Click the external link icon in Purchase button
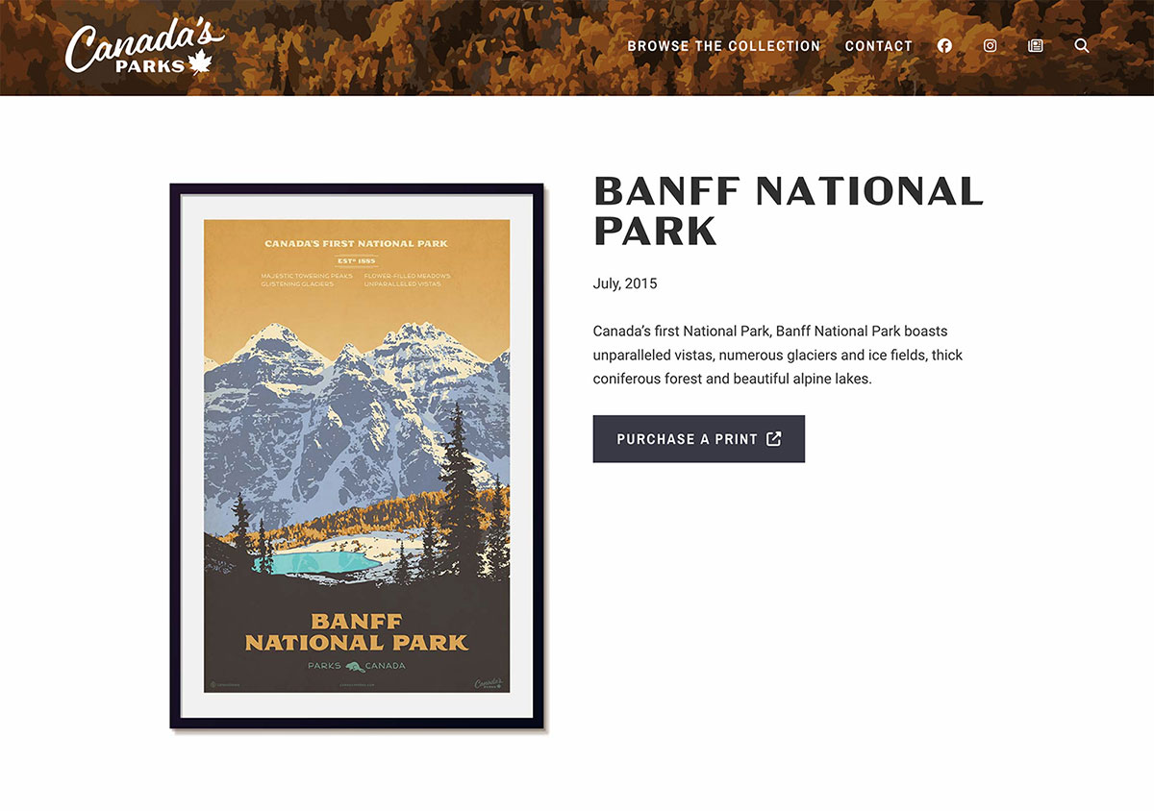1154x811 pixels. coord(774,439)
